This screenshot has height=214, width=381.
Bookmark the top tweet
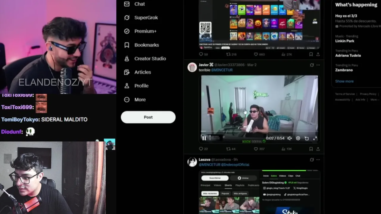point(311,54)
